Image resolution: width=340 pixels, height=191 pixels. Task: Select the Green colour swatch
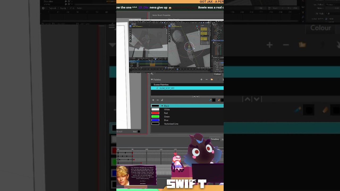(x=155, y=117)
